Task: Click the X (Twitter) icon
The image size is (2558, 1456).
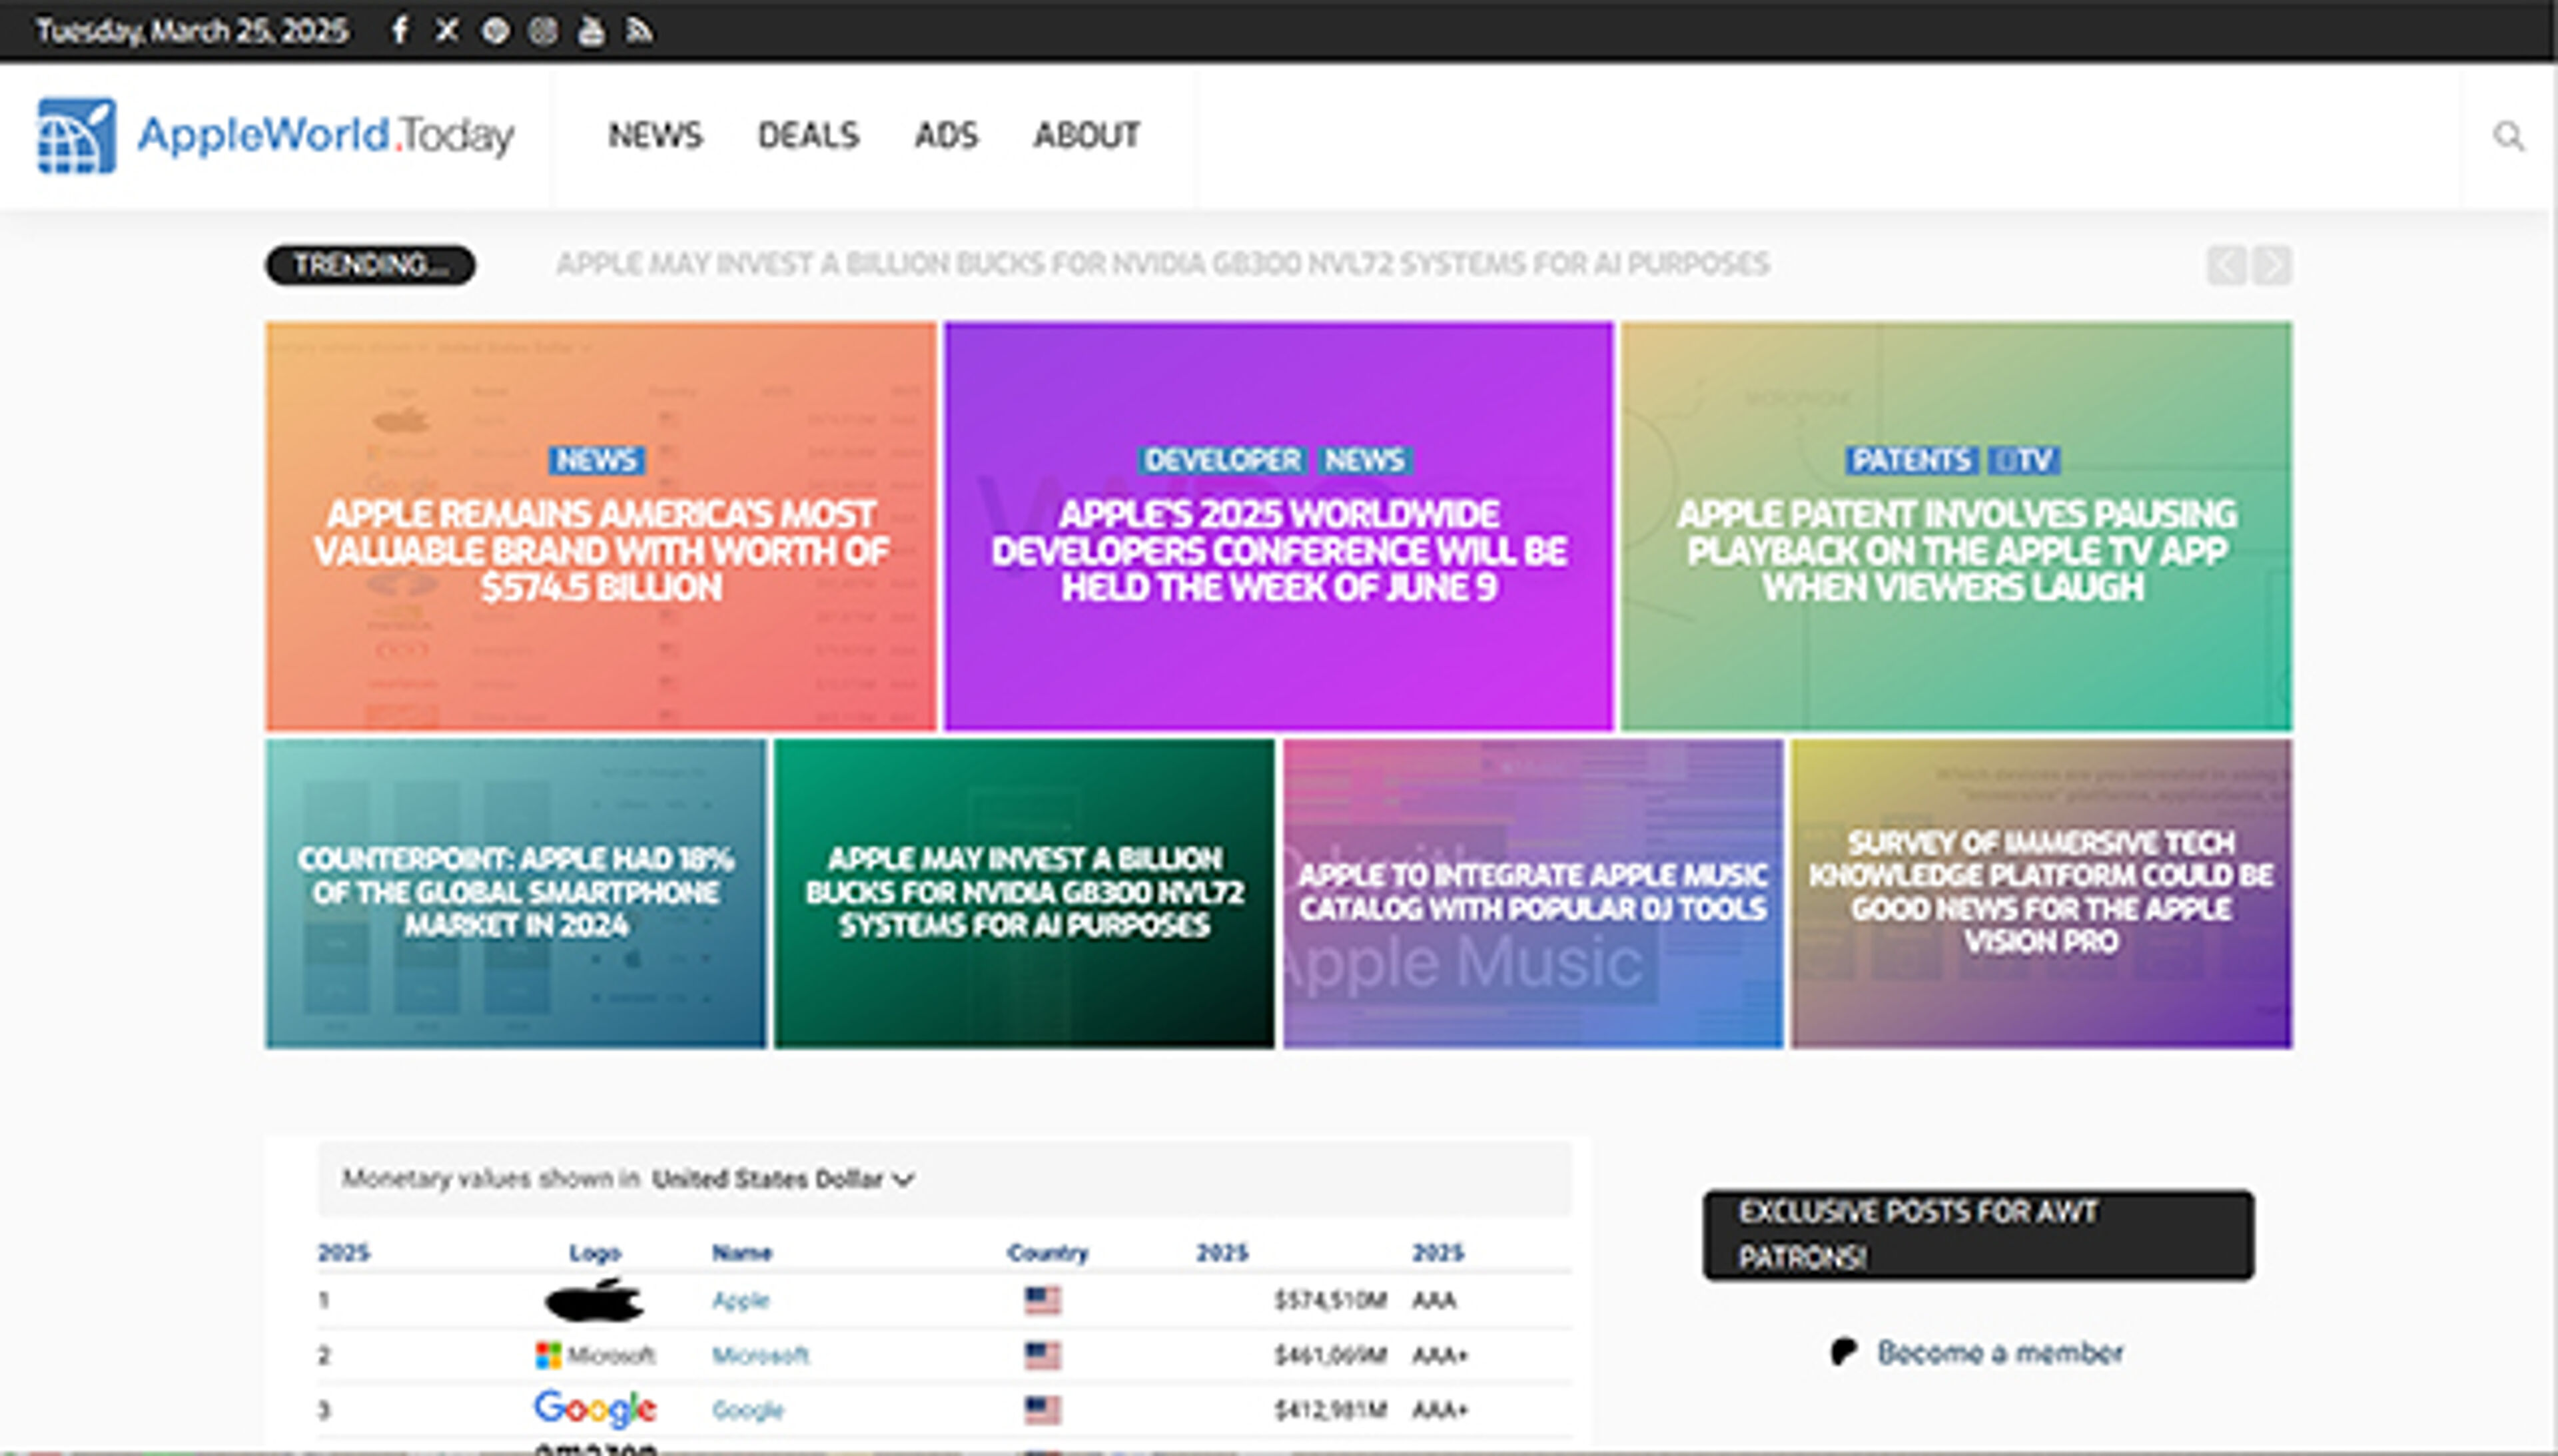Action: click(447, 31)
